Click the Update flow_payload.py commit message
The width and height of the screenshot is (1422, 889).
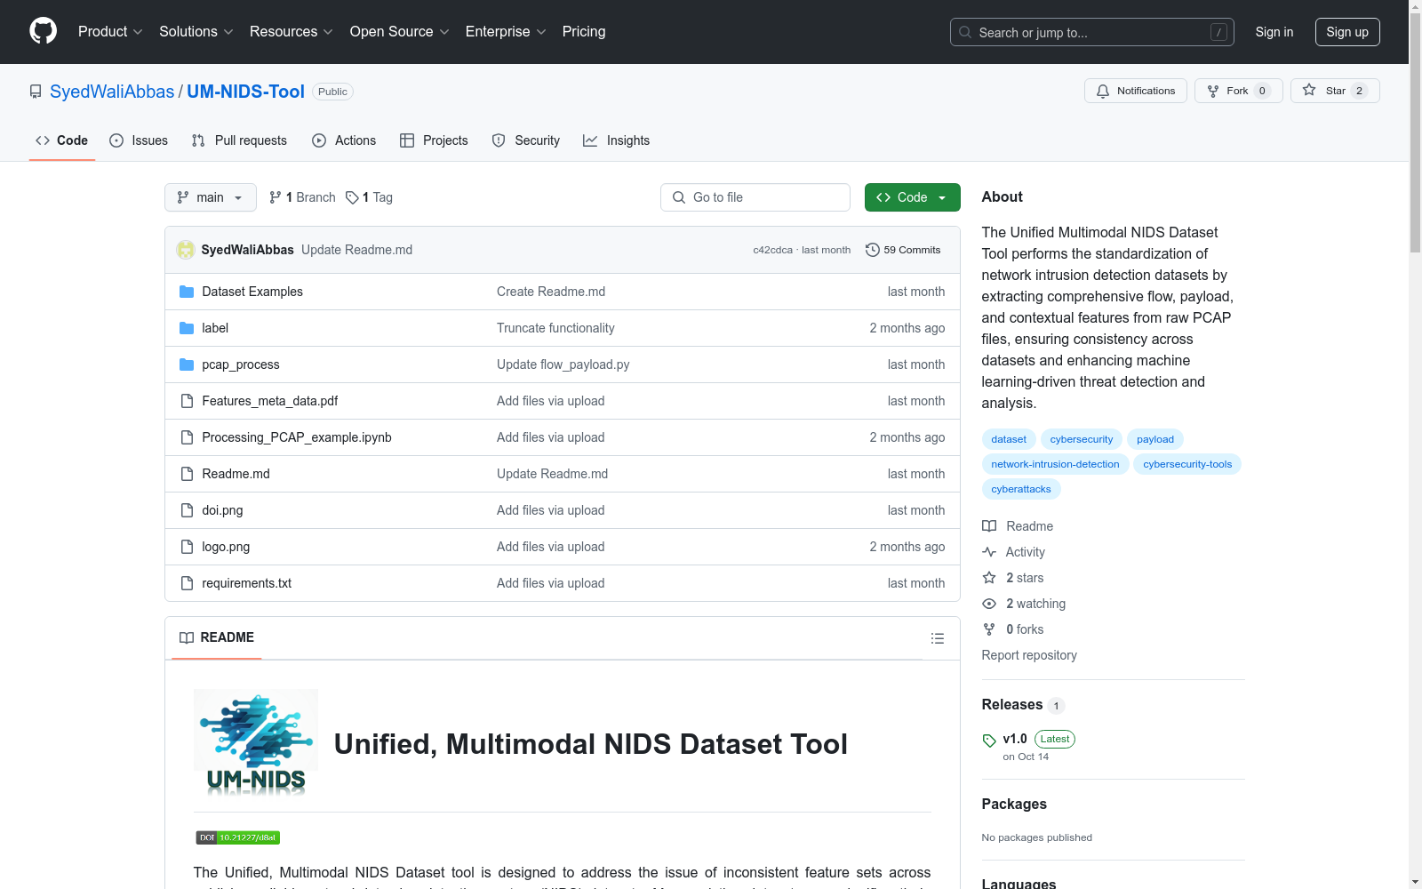click(563, 364)
